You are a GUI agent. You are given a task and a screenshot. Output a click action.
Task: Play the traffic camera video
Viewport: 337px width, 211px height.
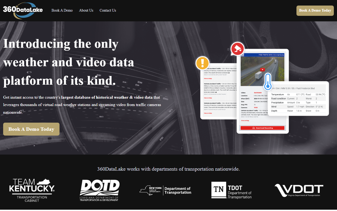click(262, 70)
